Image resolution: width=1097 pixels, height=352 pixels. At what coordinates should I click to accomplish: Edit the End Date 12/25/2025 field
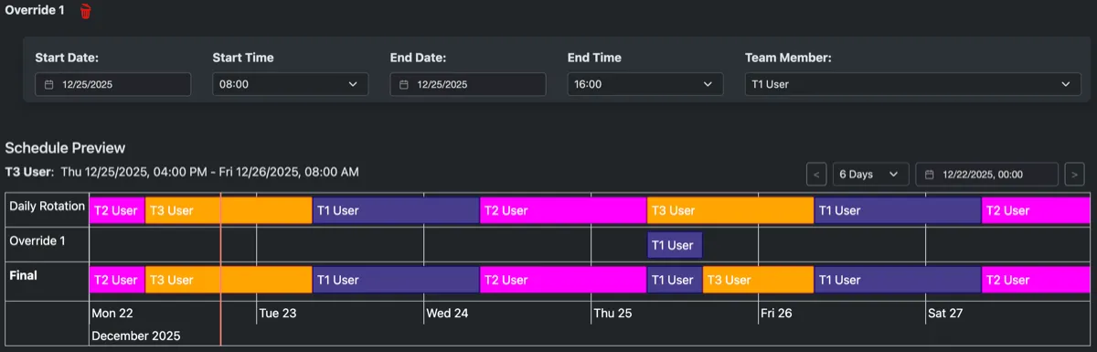(468, 84)
